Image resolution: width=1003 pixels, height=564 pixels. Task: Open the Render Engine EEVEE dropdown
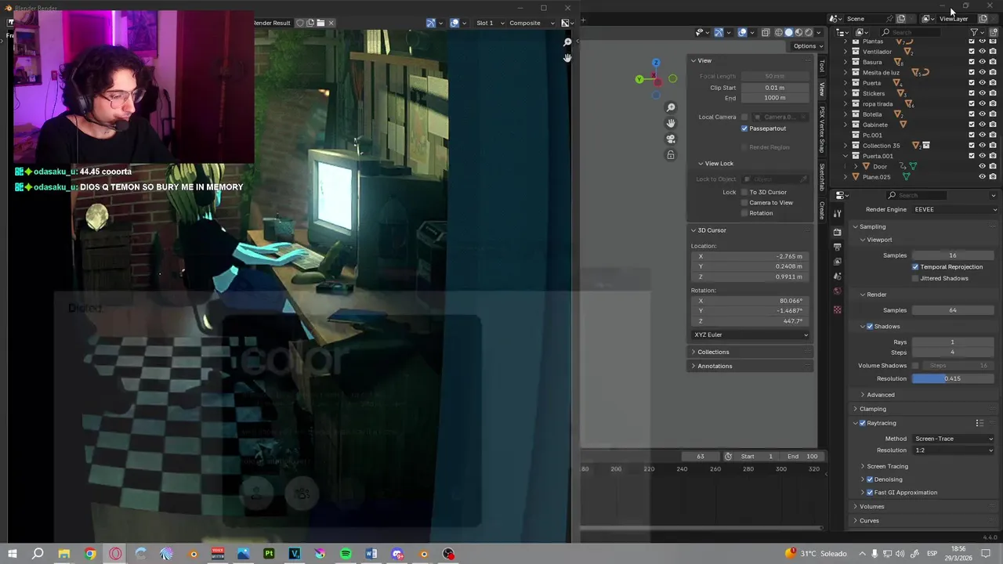(x=954, y=209)
